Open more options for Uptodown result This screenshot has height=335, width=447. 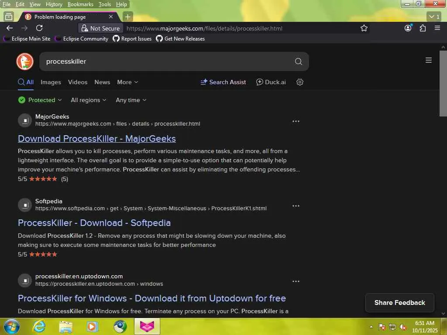tap(296, 281)
